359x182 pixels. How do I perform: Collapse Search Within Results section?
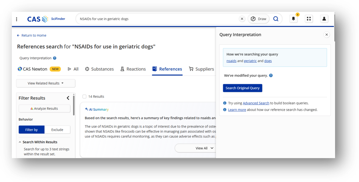tap(38, 142)
